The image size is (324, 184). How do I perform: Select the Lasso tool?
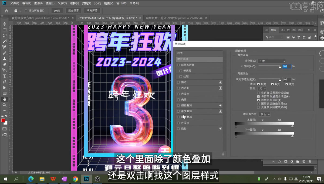click(x=4, y=36)
